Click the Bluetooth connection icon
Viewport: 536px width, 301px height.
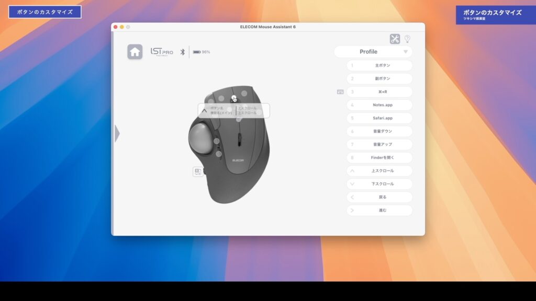(183, 52)
